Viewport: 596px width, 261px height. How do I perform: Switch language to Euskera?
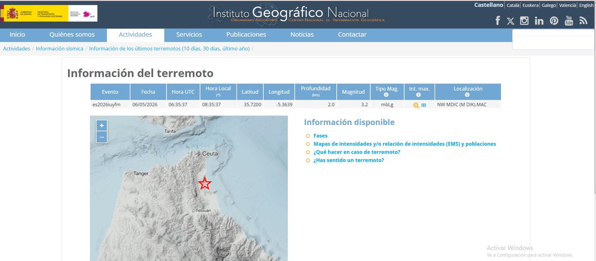pyautogui.click(x=530, y=5)
